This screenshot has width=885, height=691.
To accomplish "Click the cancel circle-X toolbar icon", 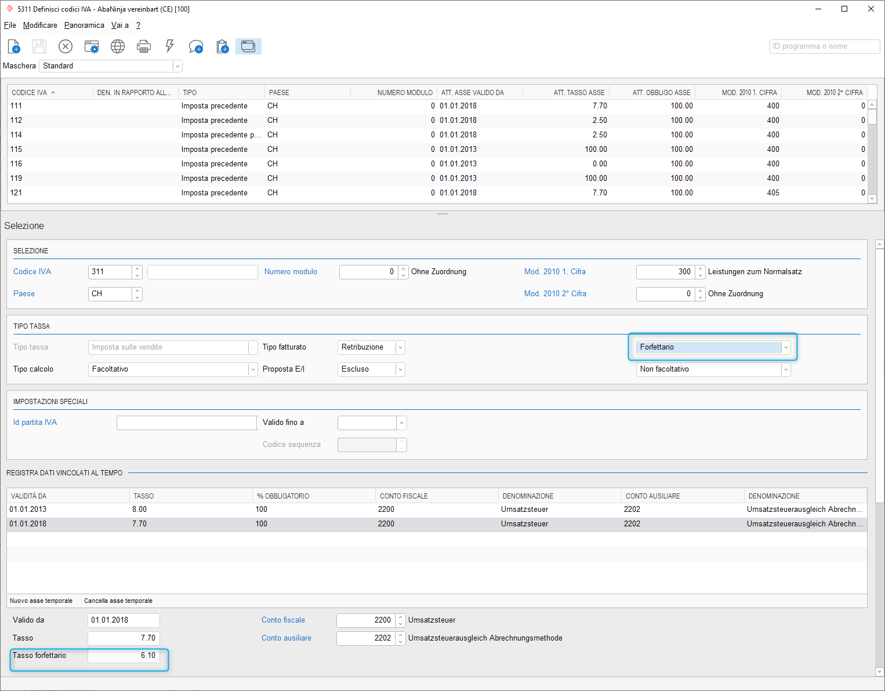I will (x=66, y=46).
